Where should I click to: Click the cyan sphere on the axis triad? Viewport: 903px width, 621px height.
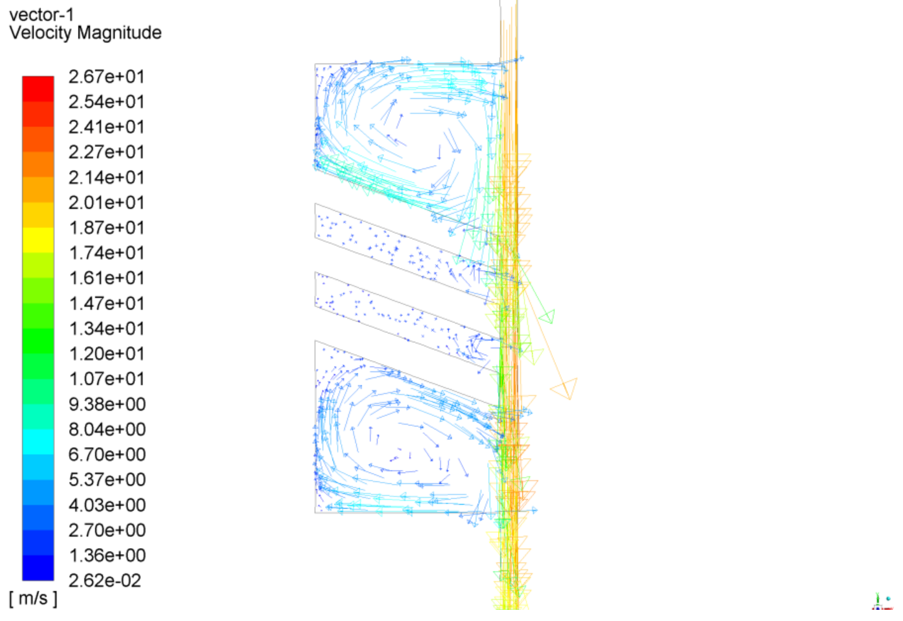click(x=888, y=598)
